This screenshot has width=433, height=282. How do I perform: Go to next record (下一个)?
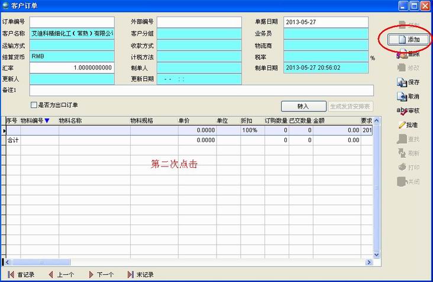point(100,275)
